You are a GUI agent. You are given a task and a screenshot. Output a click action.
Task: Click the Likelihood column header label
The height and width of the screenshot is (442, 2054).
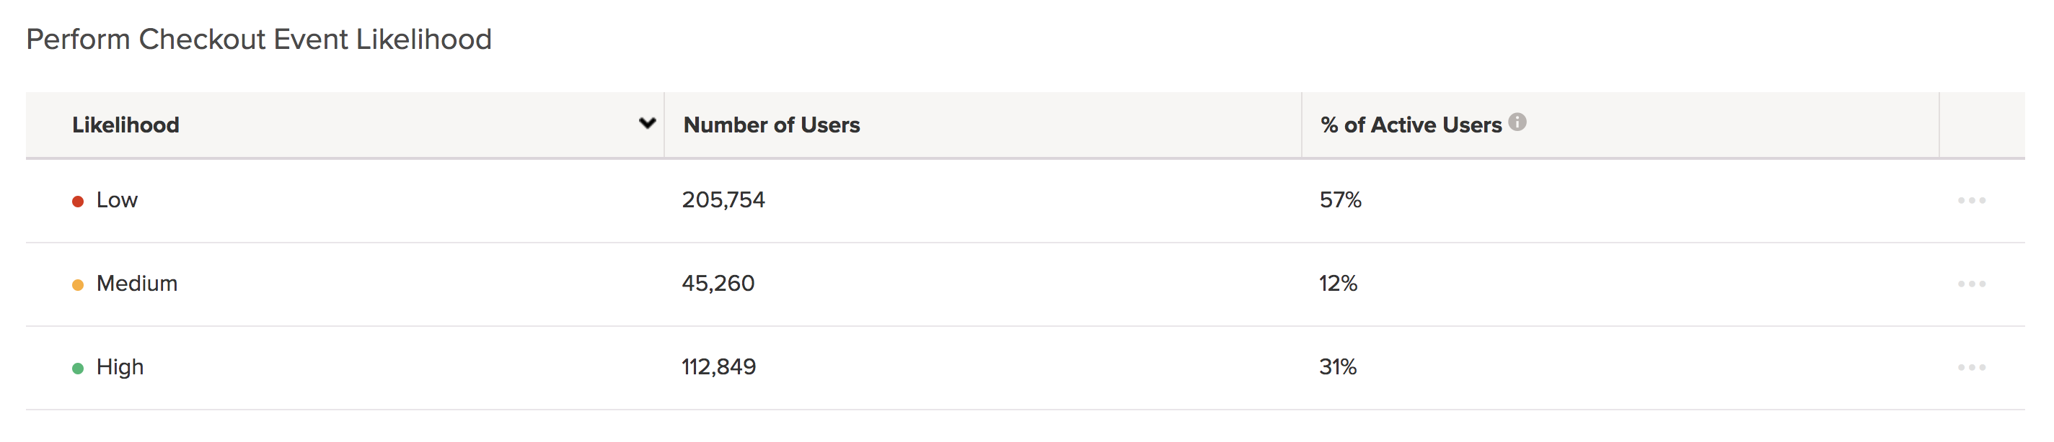[x=126, y=125]
